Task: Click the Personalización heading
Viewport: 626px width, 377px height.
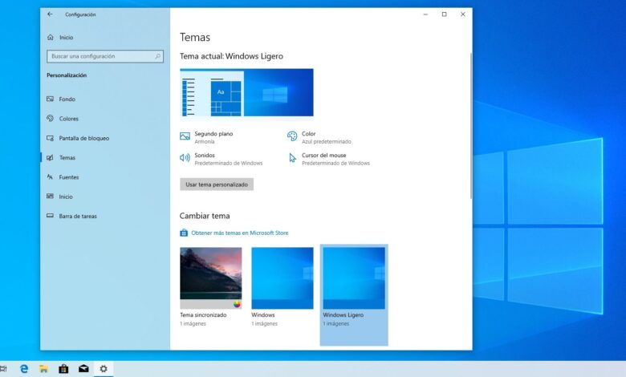Action: pos(67,75)
